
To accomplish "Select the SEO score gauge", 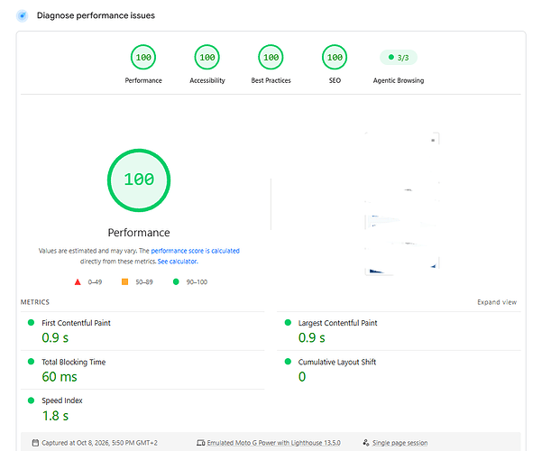I will [335, 58].
